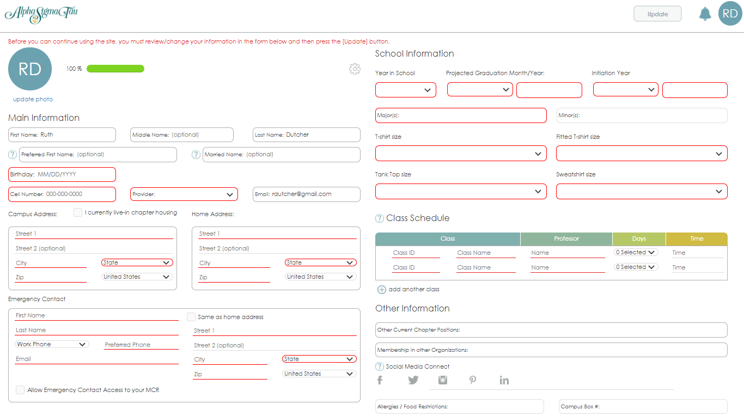Image resolution: width=744 pixels, height=416 pixels.
Task: Click Emergency Contact First Name field
Action: point(96,315)
